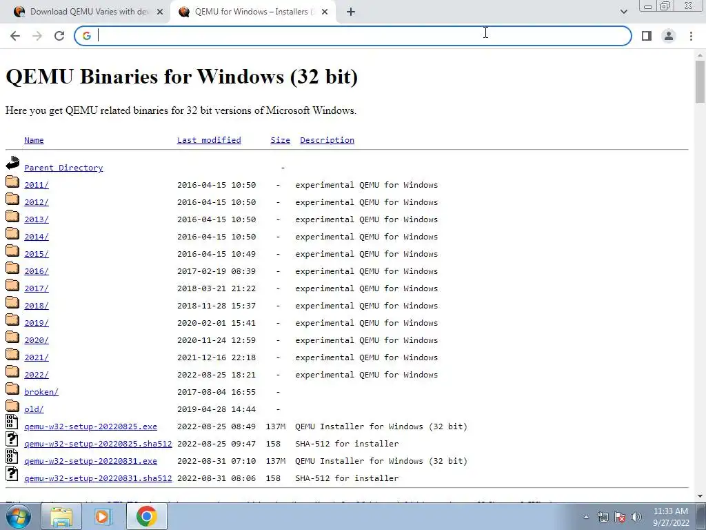Open Chrome side panel icon

coord(647,36)
